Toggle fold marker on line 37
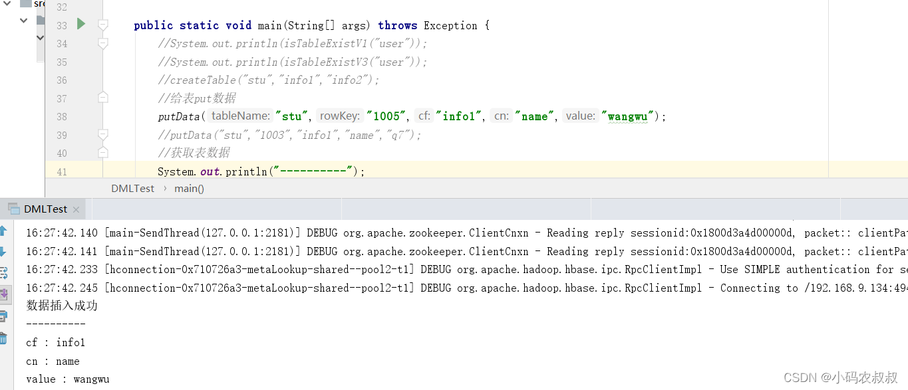Image resolution: width=908 pixels, height=390 pixels. [103, 98]
